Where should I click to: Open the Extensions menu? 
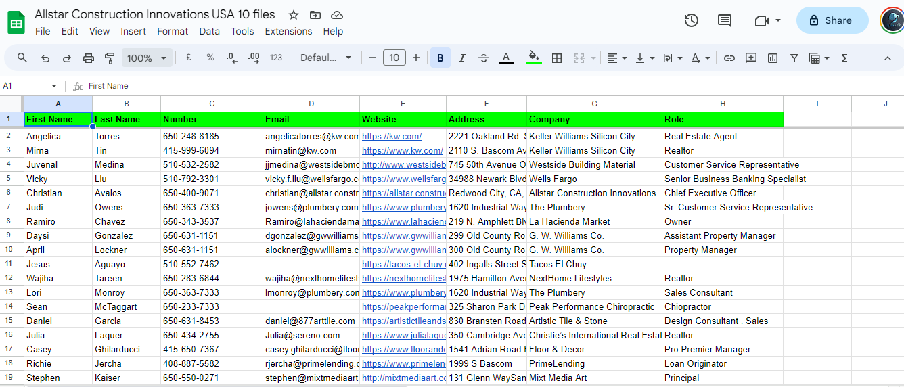[288, 31]
